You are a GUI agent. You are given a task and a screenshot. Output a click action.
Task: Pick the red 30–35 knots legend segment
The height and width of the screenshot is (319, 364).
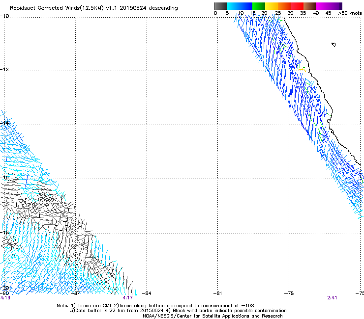coord(297,6)
